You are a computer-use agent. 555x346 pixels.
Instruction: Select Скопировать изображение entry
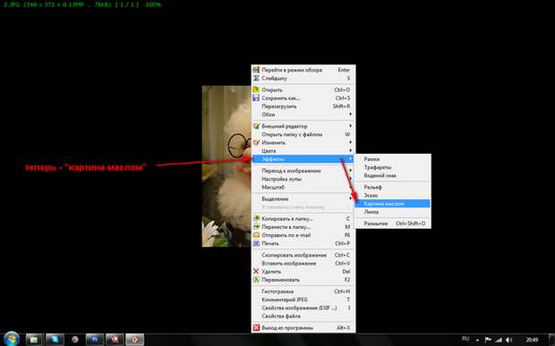[x=303, y=255]
